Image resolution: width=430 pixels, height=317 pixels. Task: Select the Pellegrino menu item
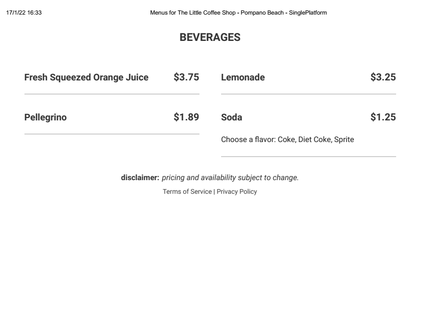coord(45,118)
